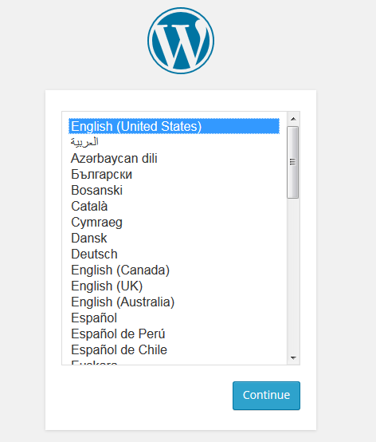This screenshot has width=376, height=442.
Task: Select the Arabic language option
Action: click(174, 142)
